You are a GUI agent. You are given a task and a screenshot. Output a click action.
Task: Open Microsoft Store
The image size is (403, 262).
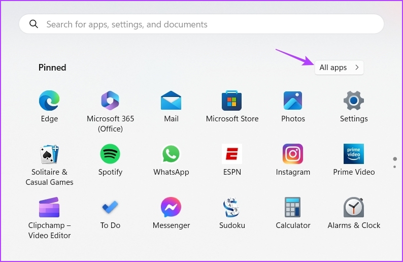pos(232,101)
